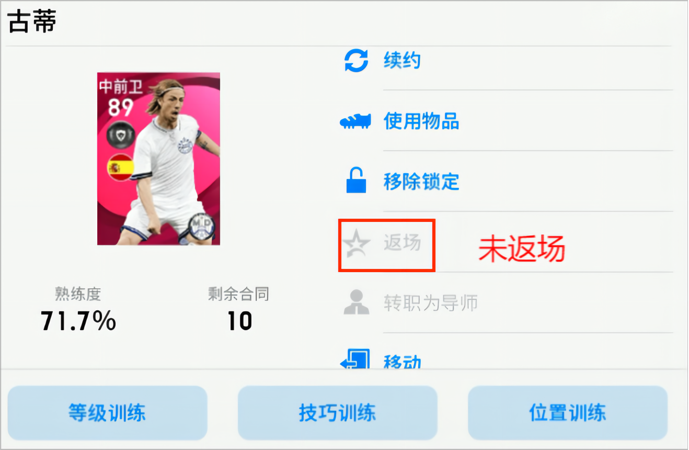Tap the 剩余合同 value of 10
This screenshot has height=450, width=689.
point(239,321)
